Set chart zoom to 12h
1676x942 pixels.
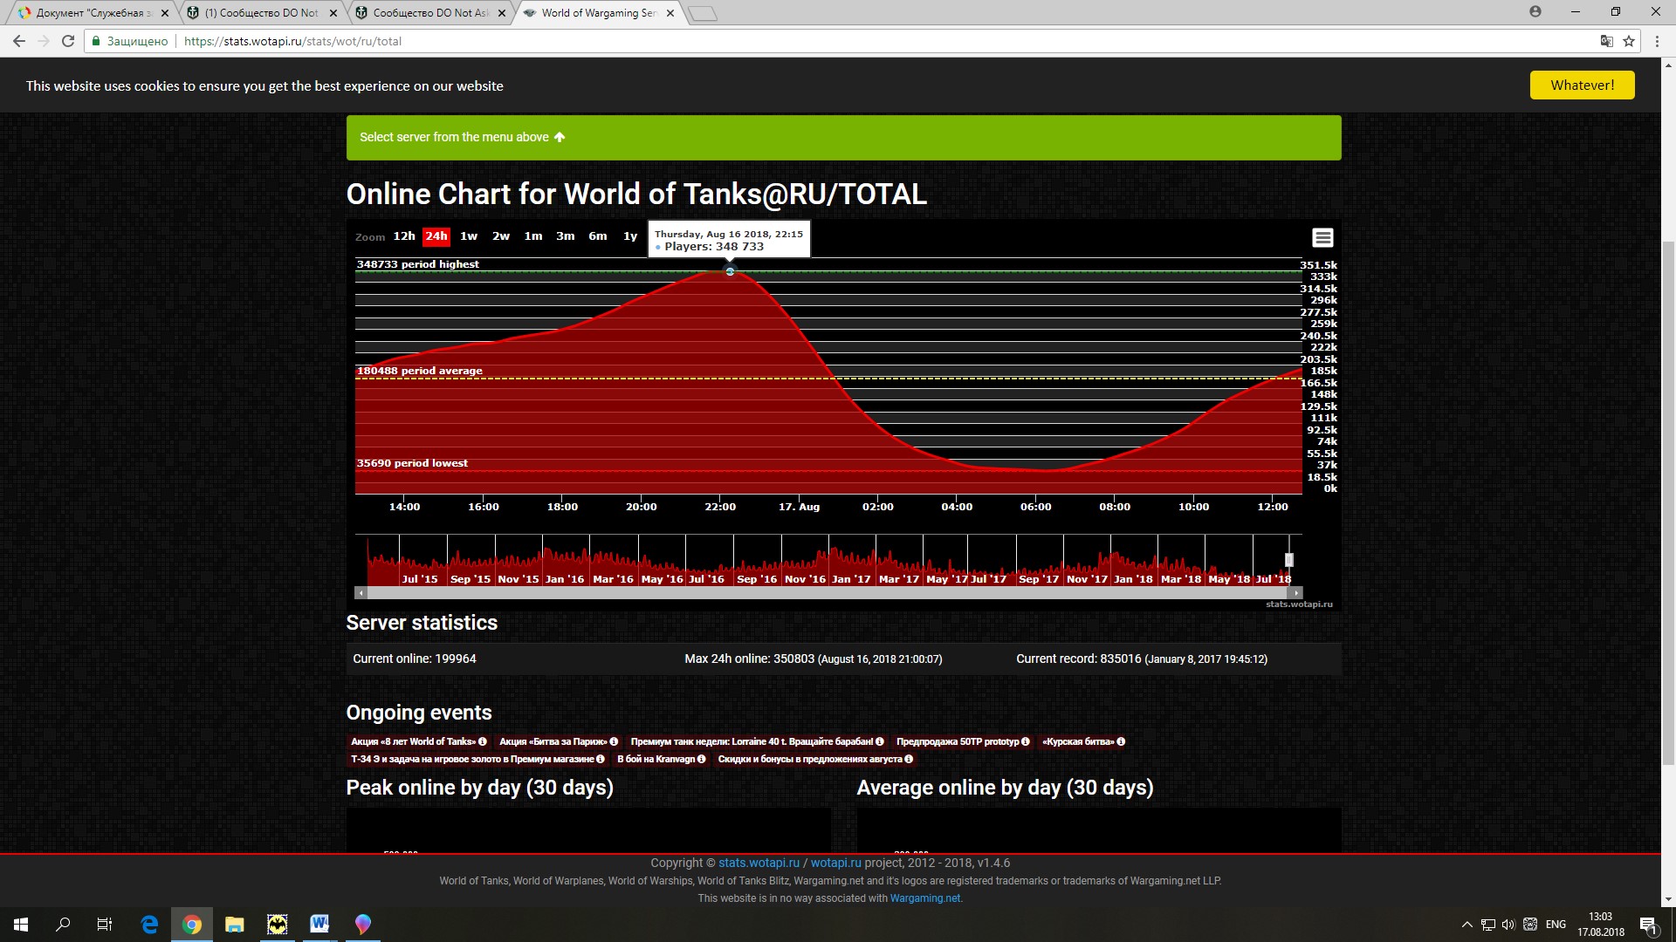pyautogui.click(x=404, y=236)
